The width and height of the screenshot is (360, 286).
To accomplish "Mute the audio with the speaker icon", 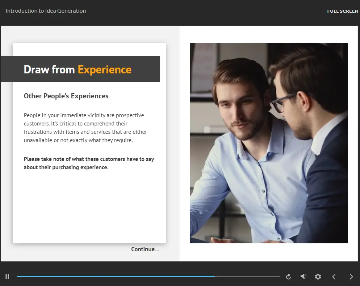I will pyautogui.click(x=303, y=277).
